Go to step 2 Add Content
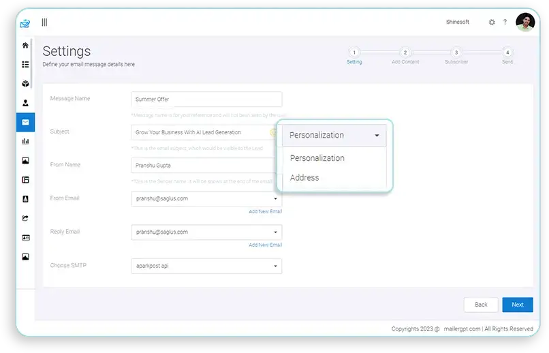549x353 pixels. click(x=405, y=56)
